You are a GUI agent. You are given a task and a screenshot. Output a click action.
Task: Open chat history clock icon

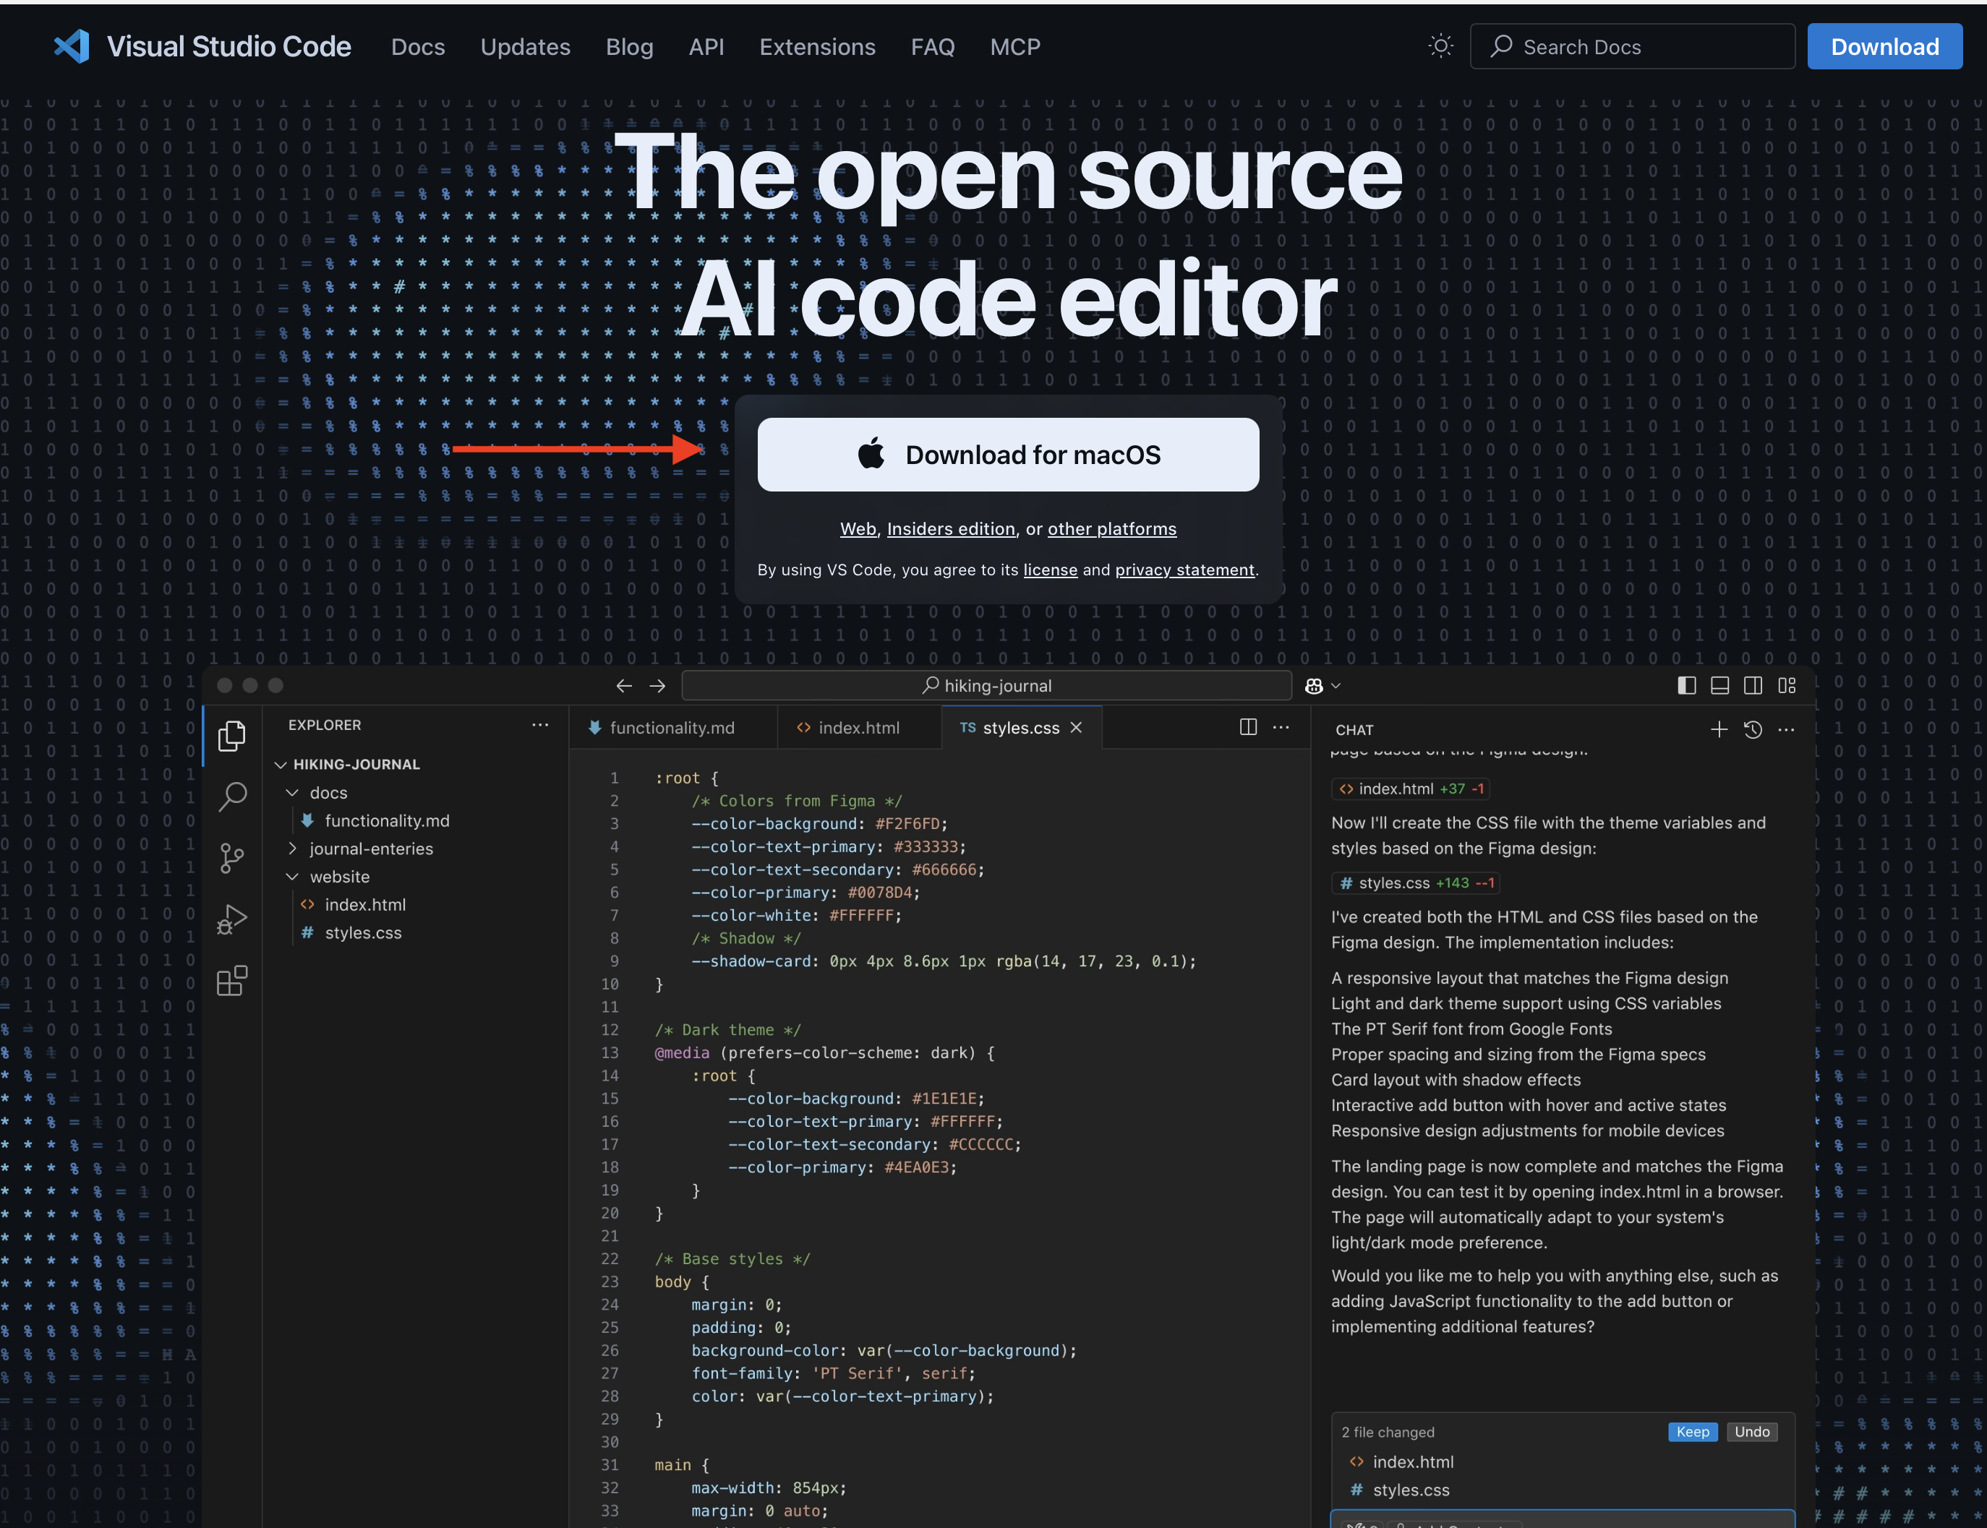tap(1753, 729)
